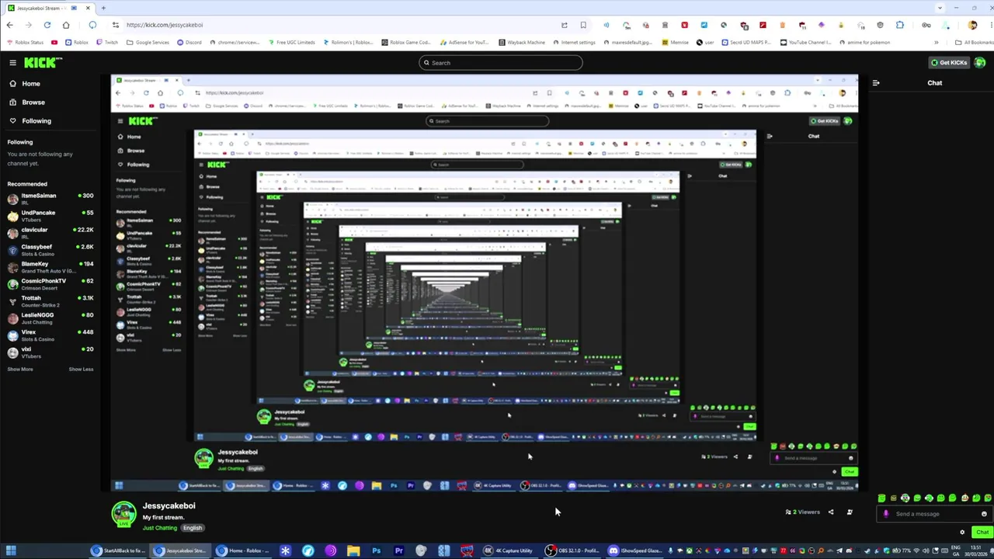Click the share stream icon

point(831,512)
